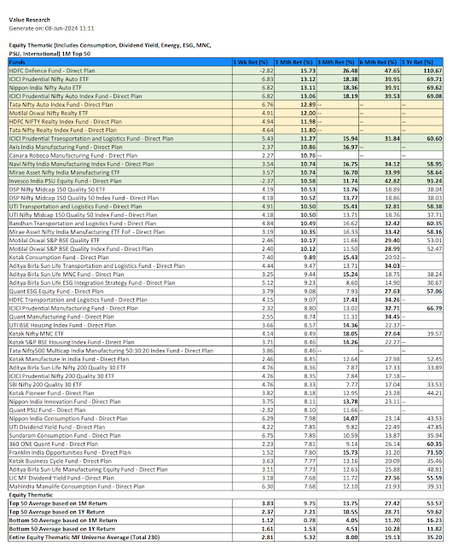The width and height of the screenshot is (453, 546).
Task: Select 'Kotak Consumption Fund - Direct Plan'
Action: [59, 258]
